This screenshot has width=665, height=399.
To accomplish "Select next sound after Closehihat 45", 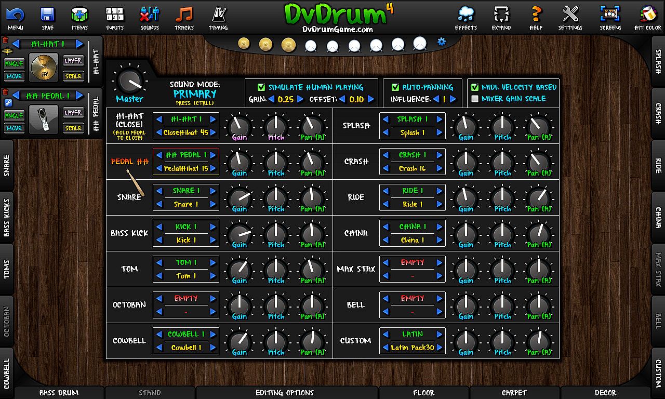I will pyautogui.click(x=213, y=132).
